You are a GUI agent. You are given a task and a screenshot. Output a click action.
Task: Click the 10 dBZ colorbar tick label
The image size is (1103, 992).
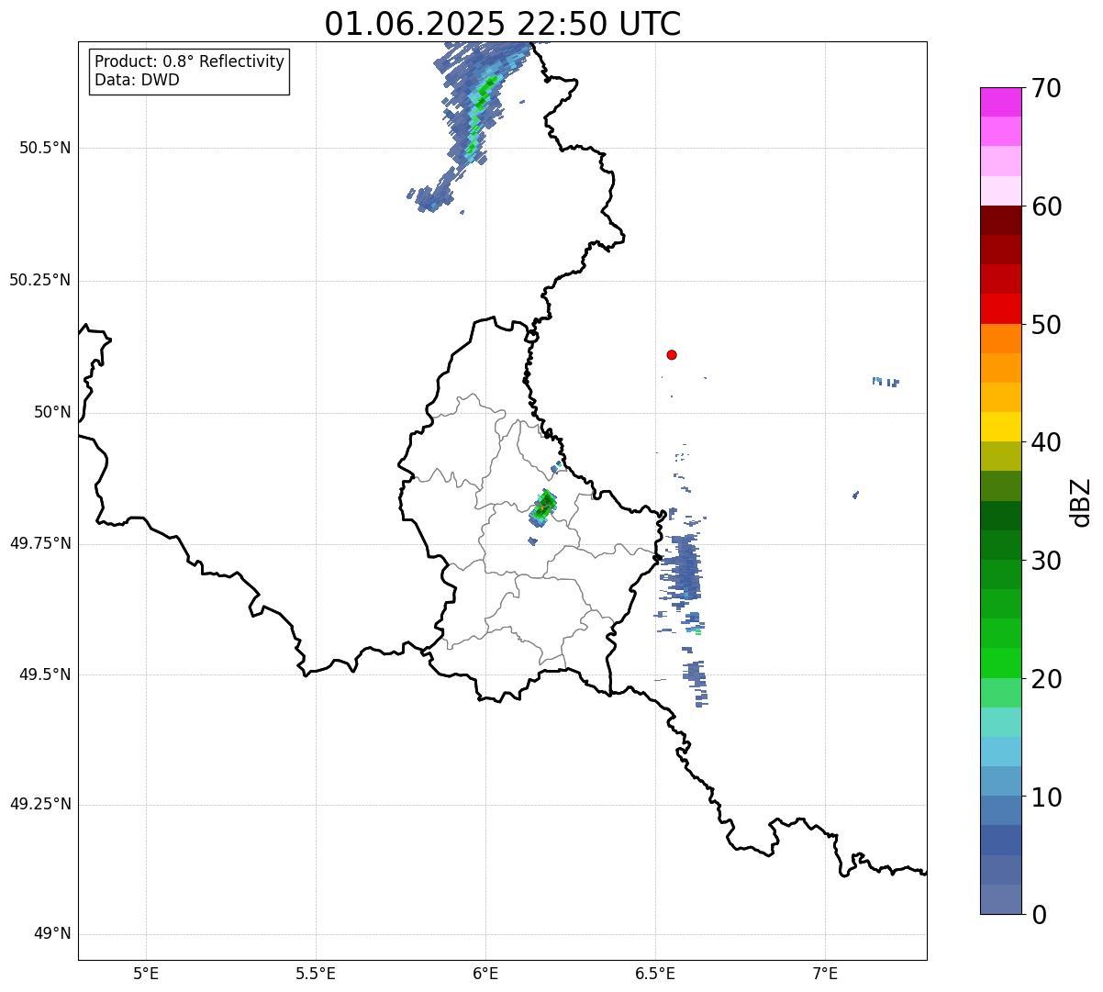pos(1046,797)
